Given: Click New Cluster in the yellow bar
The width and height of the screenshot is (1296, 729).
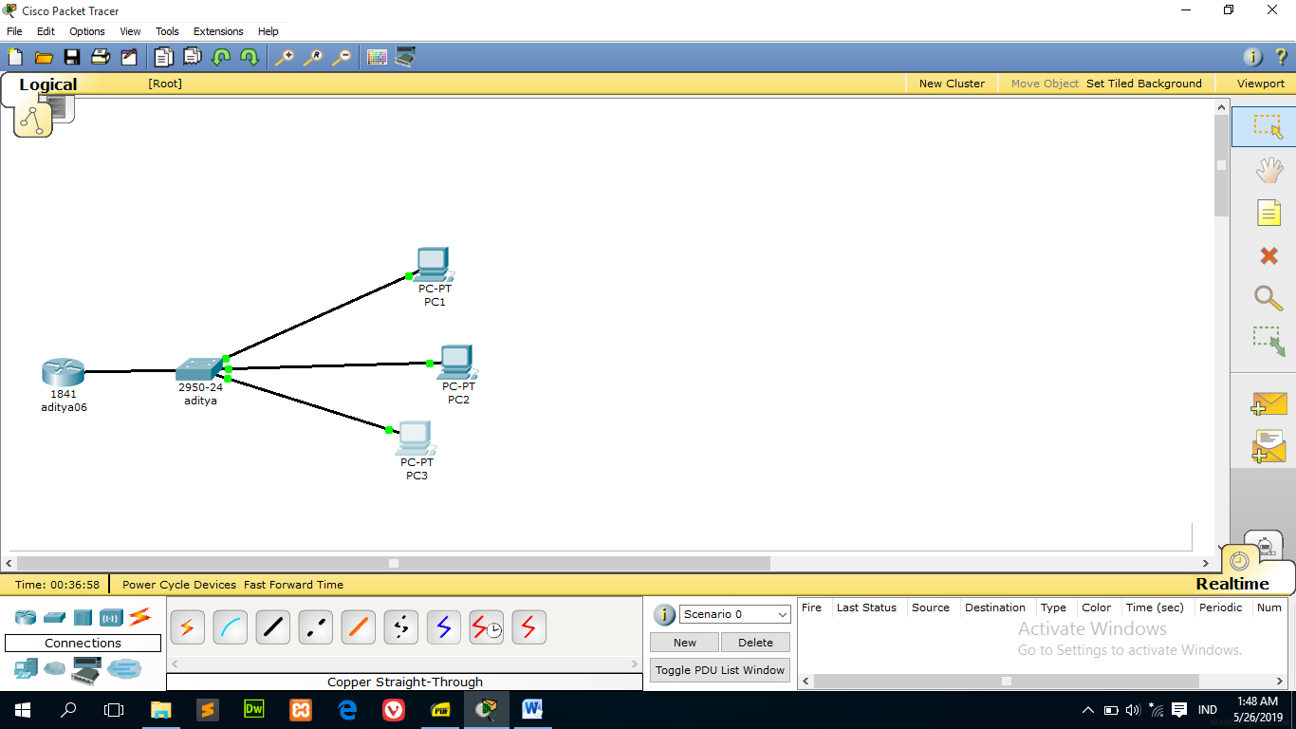Looking at the screenshot, I should coord(952,84).
